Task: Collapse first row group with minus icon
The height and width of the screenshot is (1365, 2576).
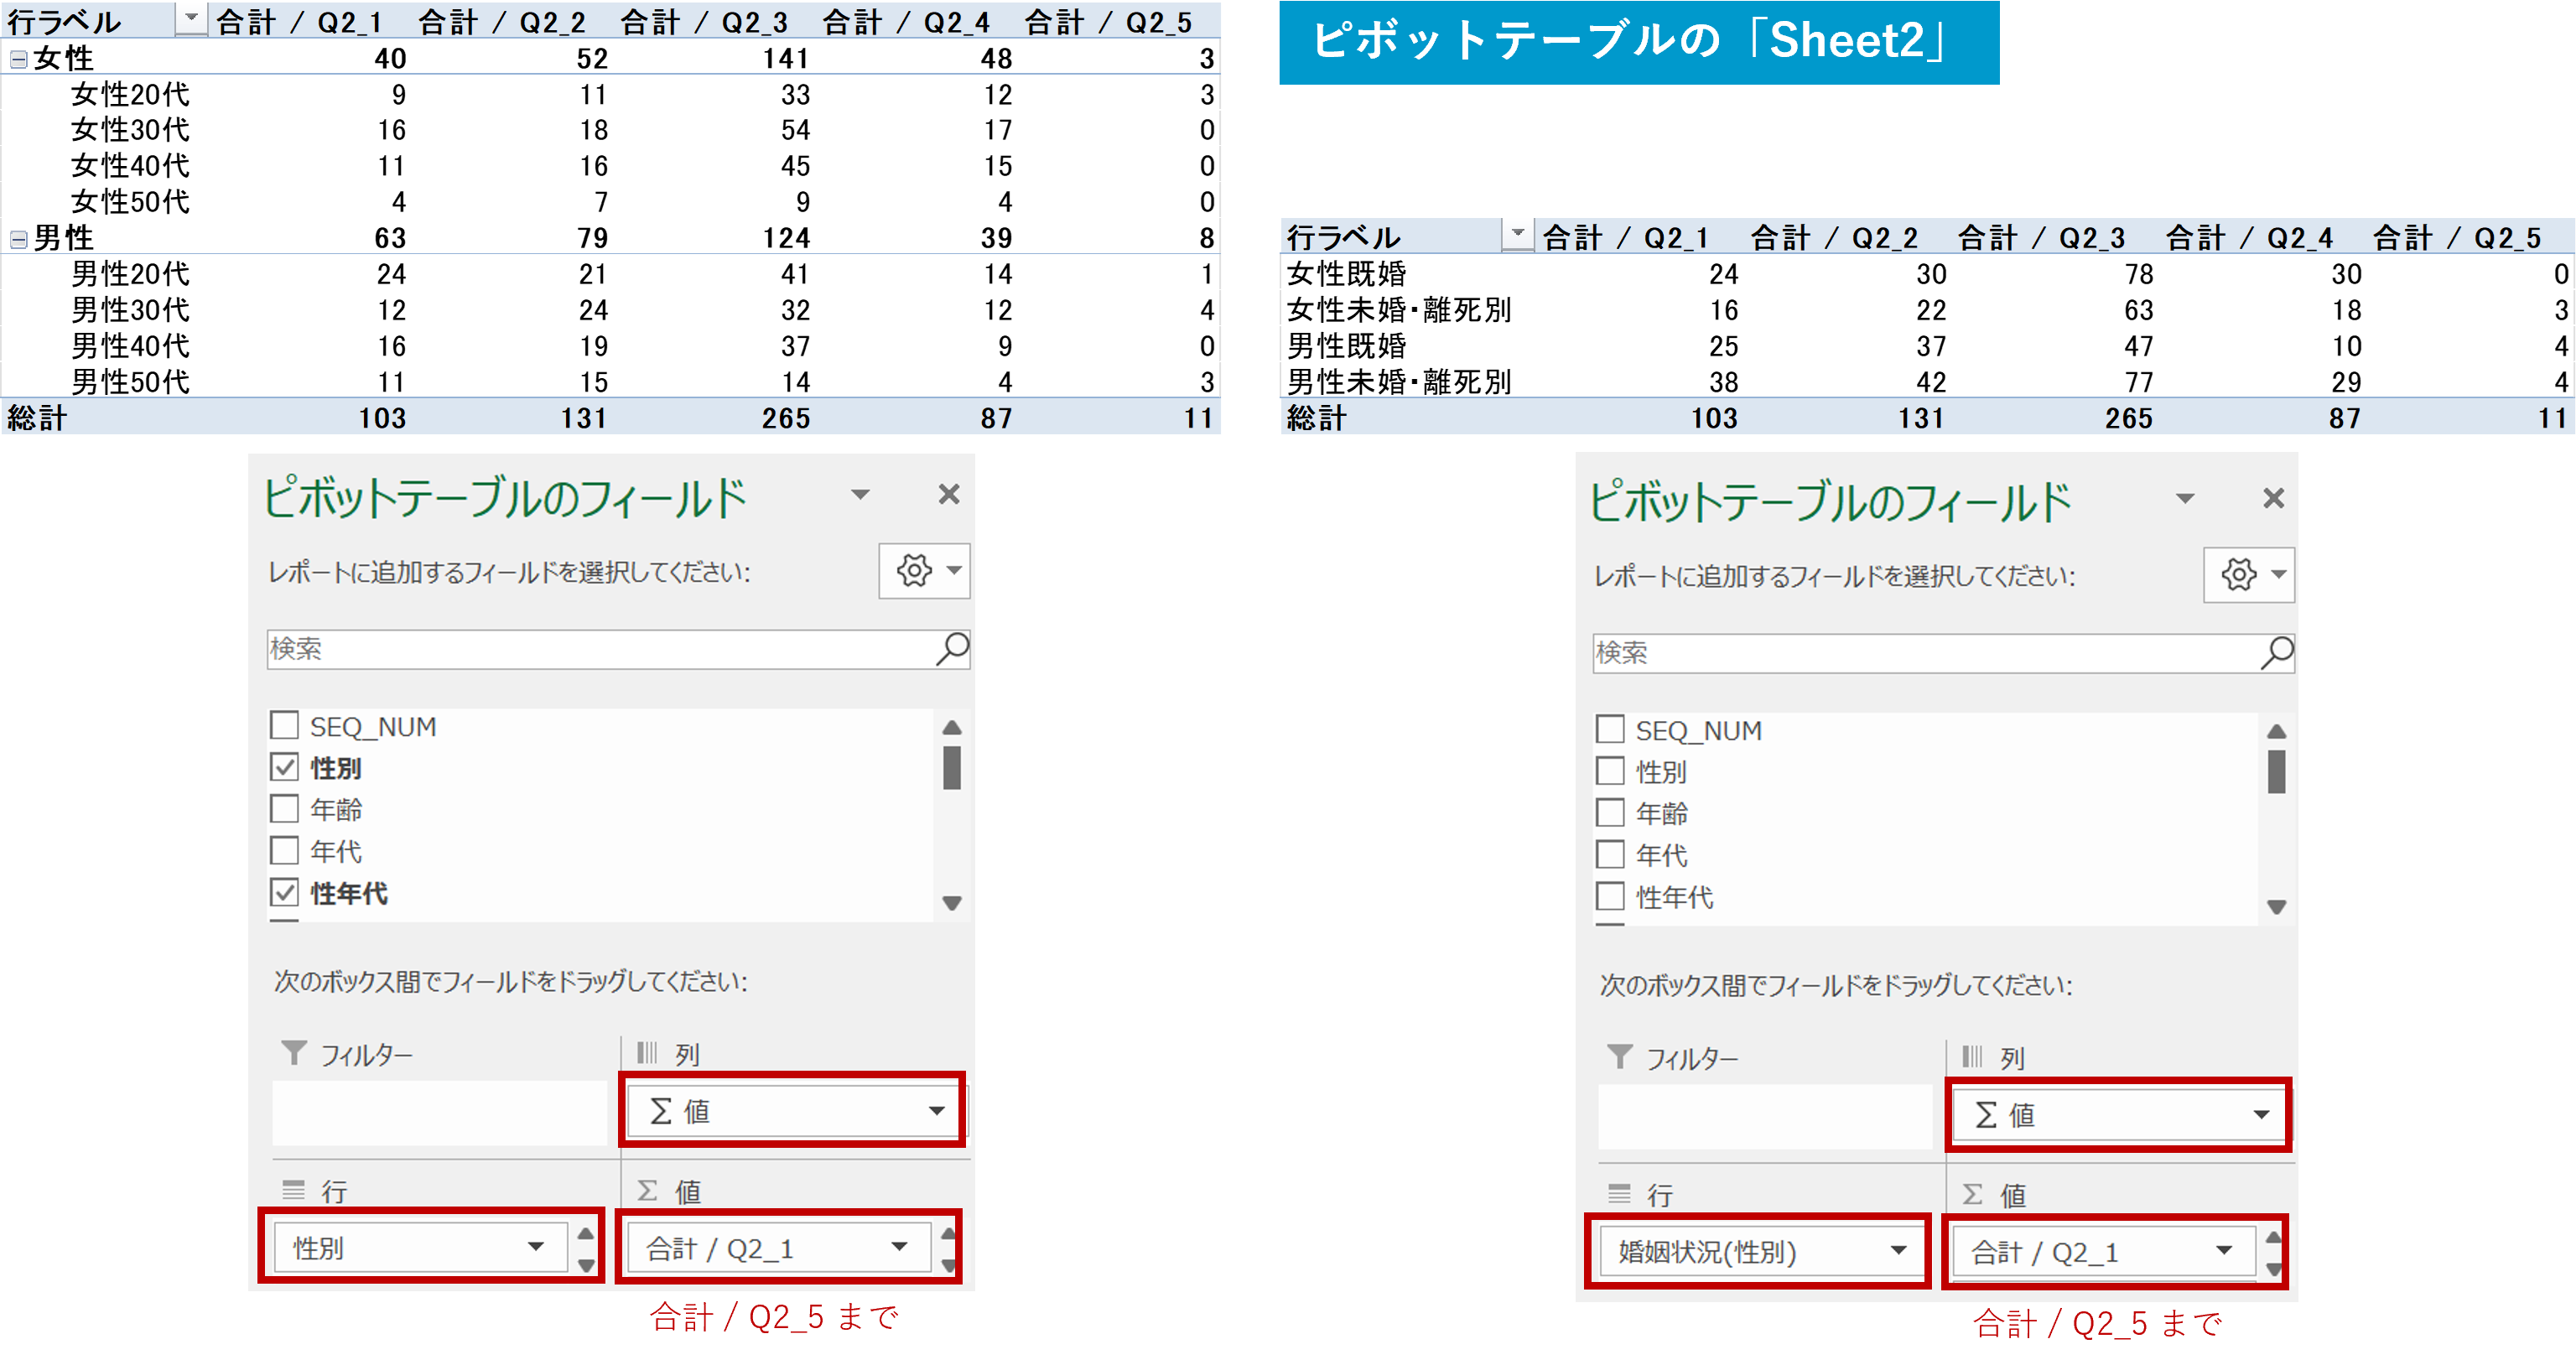Action: pos(18,59)
